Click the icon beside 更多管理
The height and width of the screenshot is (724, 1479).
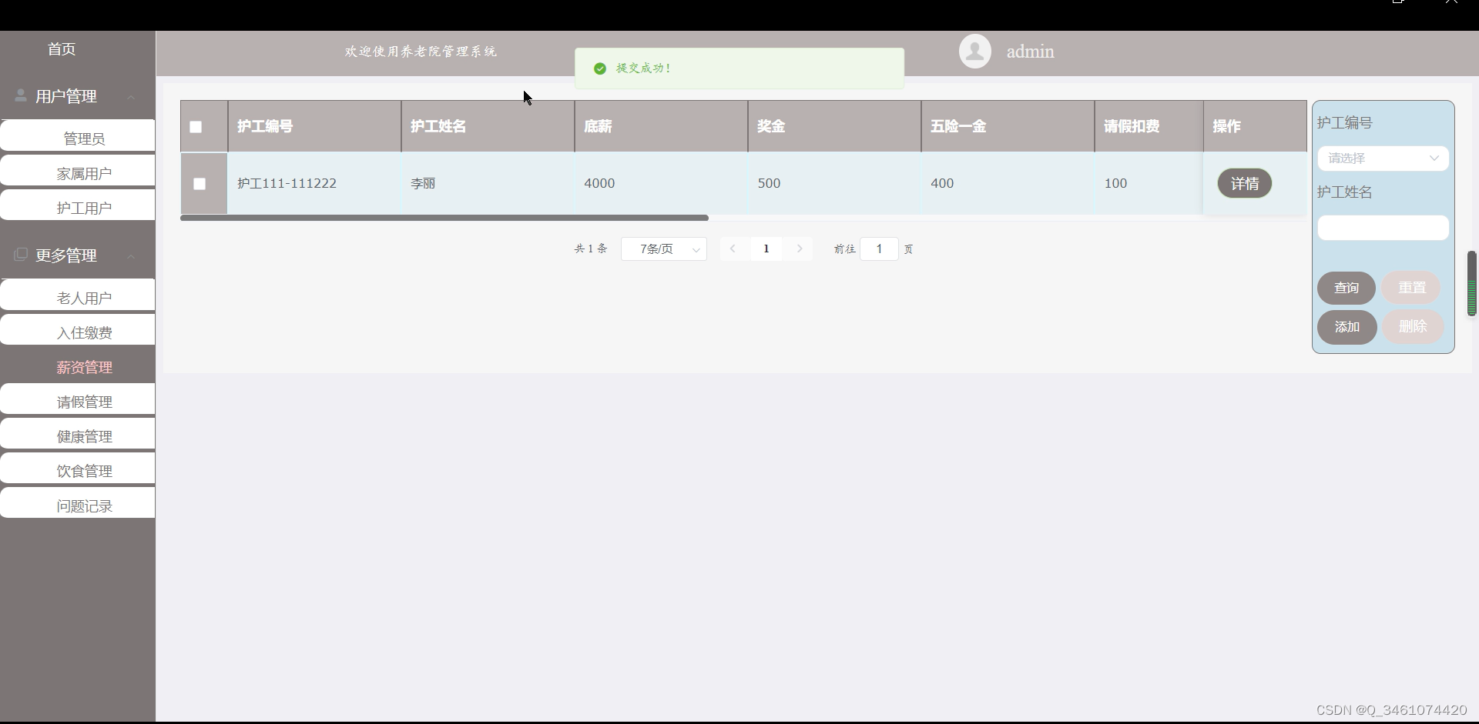21,255
